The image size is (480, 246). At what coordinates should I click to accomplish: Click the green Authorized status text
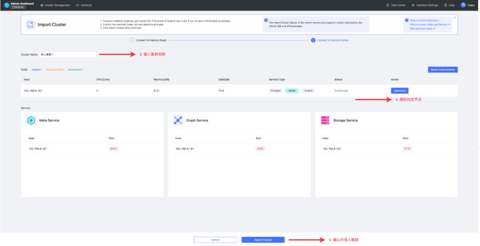[x=341, y=91]
